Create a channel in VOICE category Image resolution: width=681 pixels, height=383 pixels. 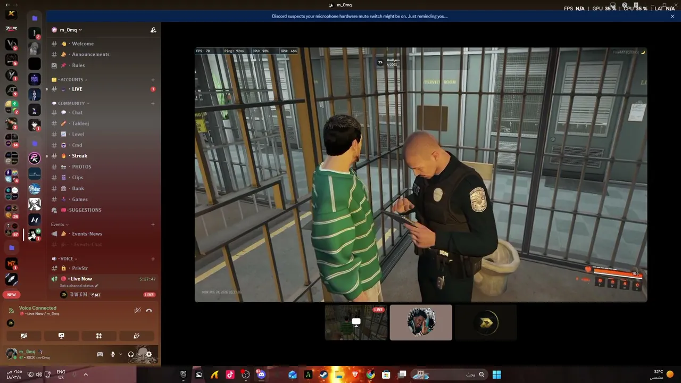[x=153, y=259]
